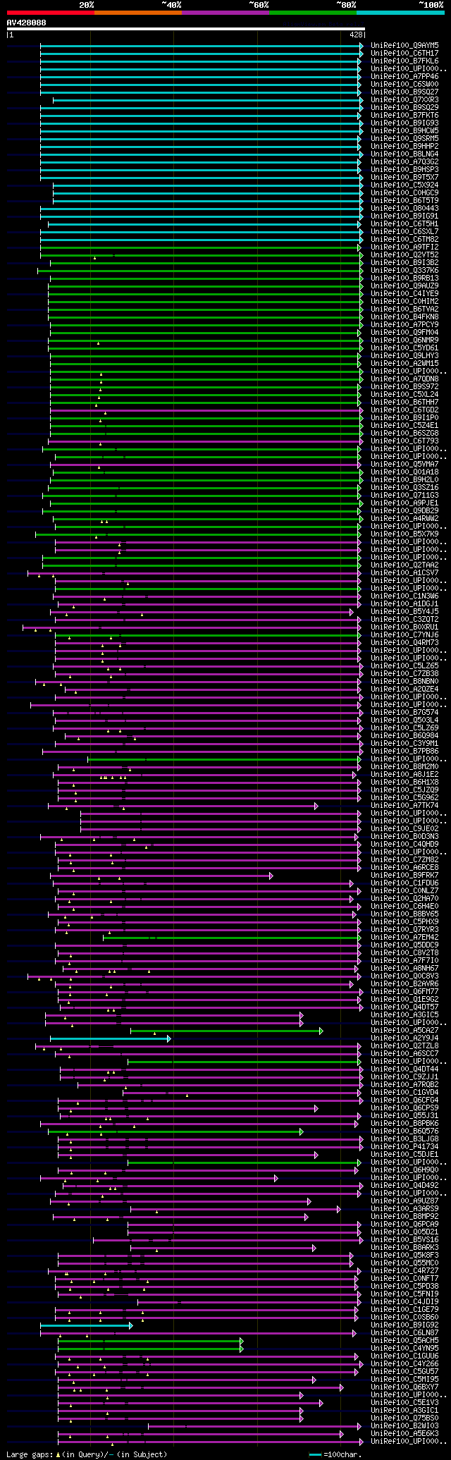Open the UniRef100_A7TK74 hit

(404, 805)
